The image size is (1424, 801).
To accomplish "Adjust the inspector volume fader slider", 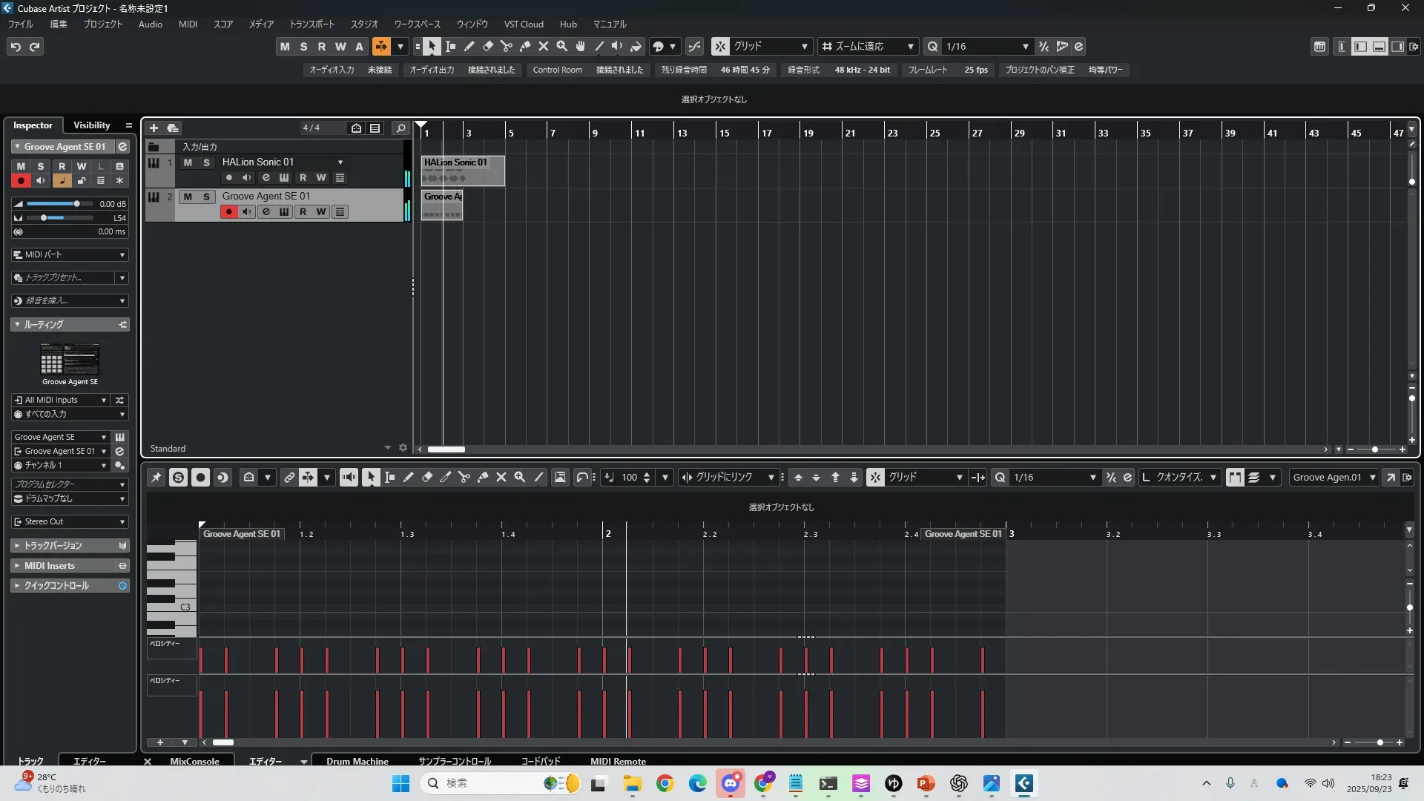I will 76,204.
